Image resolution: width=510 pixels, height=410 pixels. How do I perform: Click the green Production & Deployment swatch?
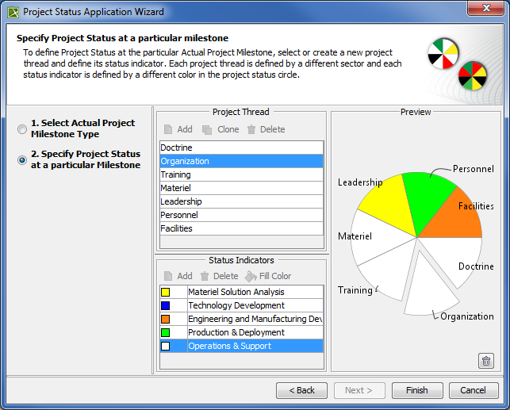point(166,332)
